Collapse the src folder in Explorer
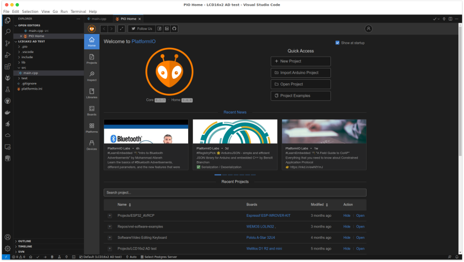The height and width of the screenshot is (262, 464). tap(23, 67)
